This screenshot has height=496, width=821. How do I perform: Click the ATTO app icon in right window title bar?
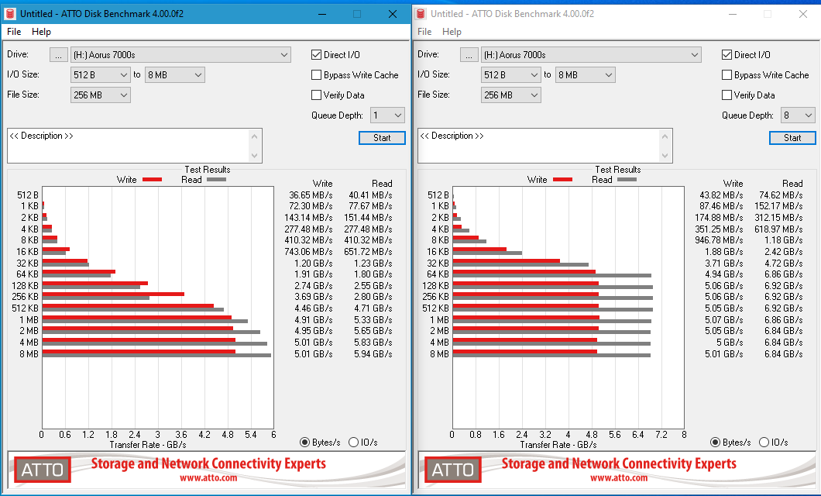pyautogui.click(x=420, y=14)
